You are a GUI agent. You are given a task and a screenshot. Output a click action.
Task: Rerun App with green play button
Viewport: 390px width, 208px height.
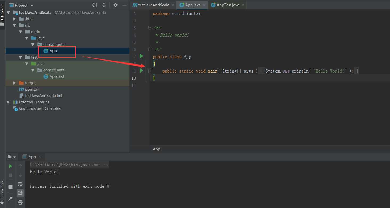[10, 166]
